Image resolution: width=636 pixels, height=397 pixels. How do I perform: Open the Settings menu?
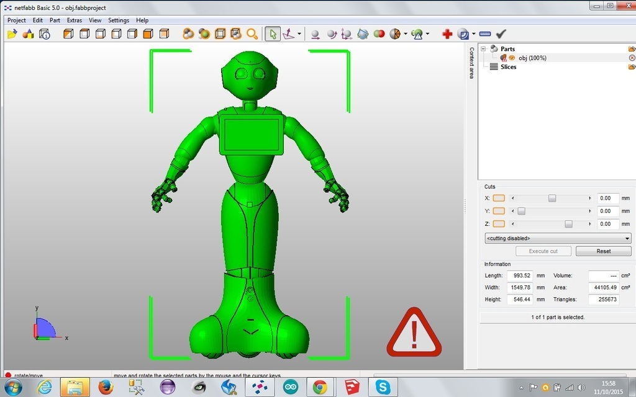click(119, 20)
